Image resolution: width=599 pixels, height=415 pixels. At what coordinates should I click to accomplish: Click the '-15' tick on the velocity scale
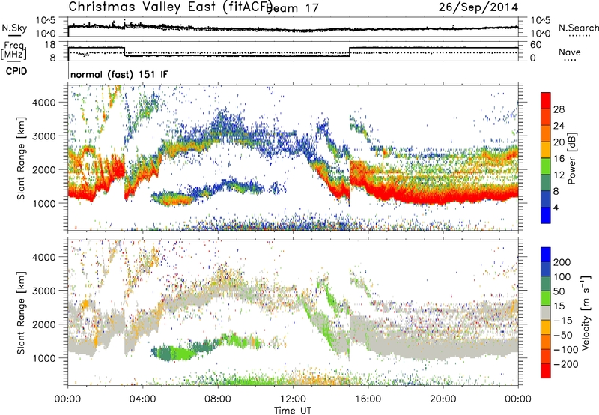[x=563, y=321]
